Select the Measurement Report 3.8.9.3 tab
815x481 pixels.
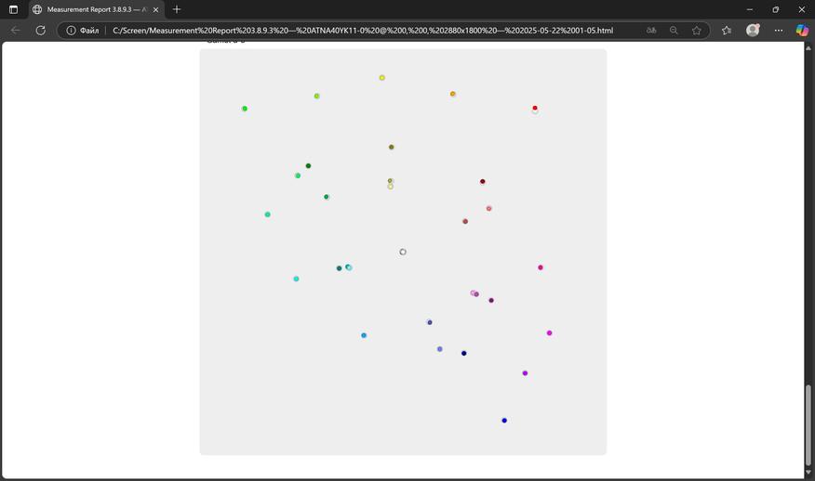[96, 9]
